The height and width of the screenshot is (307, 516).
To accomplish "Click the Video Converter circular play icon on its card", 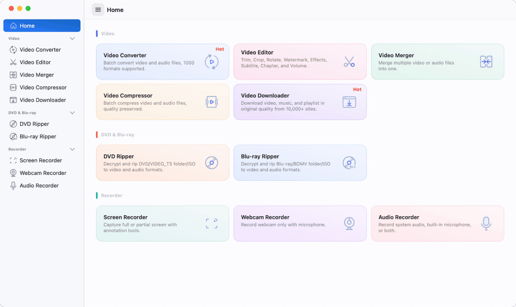I will (212, 61).
